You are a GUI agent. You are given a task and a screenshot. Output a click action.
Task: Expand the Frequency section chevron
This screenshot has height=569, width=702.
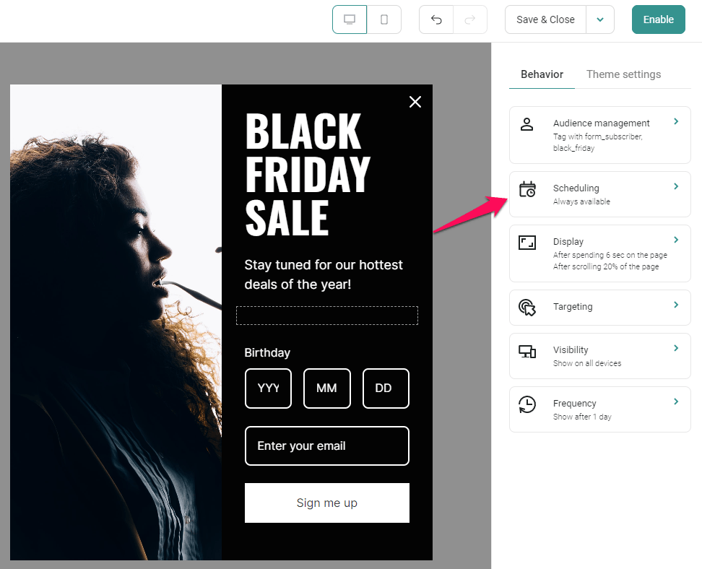pyautogui.click(x=676, y=401)
